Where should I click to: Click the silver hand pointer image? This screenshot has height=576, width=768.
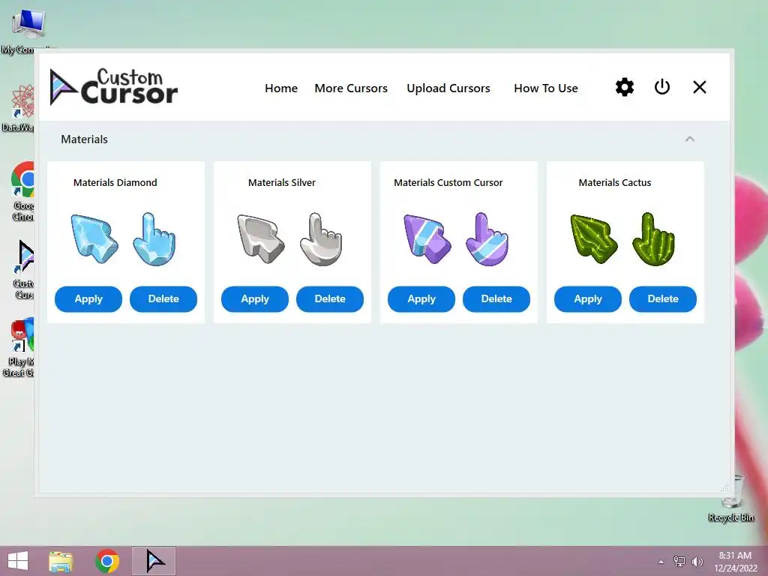click(x=321, y=239)
